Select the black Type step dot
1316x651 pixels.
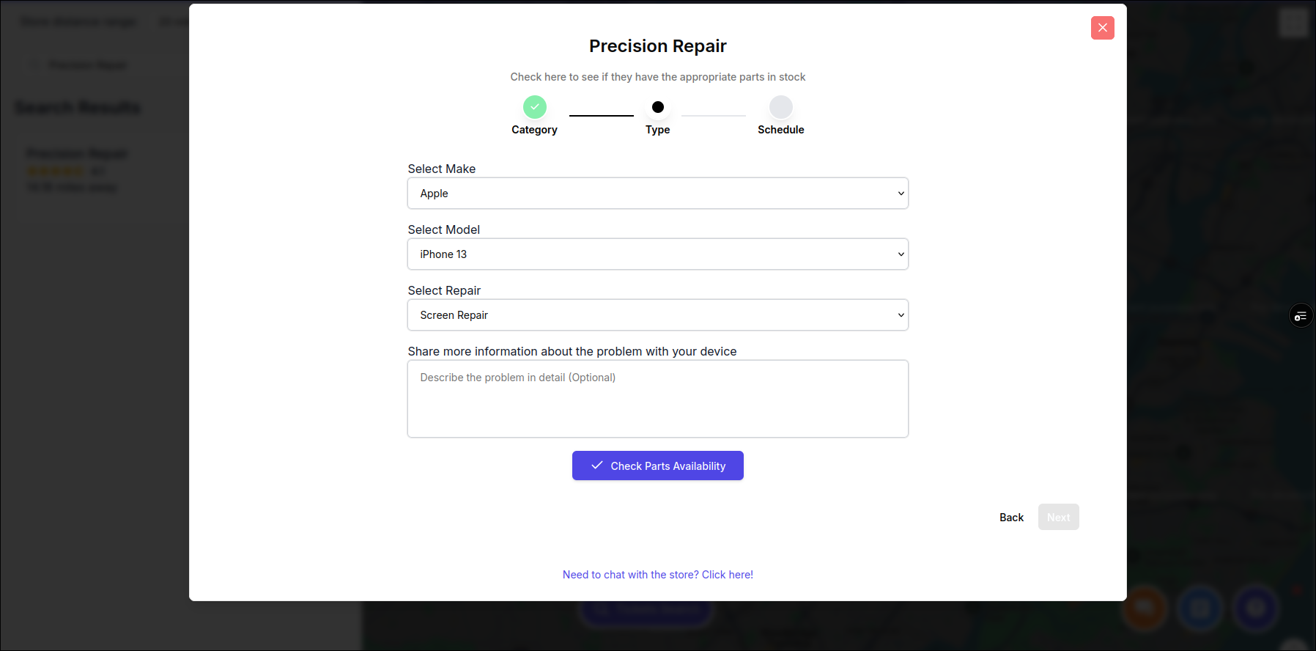coord(658,107)
